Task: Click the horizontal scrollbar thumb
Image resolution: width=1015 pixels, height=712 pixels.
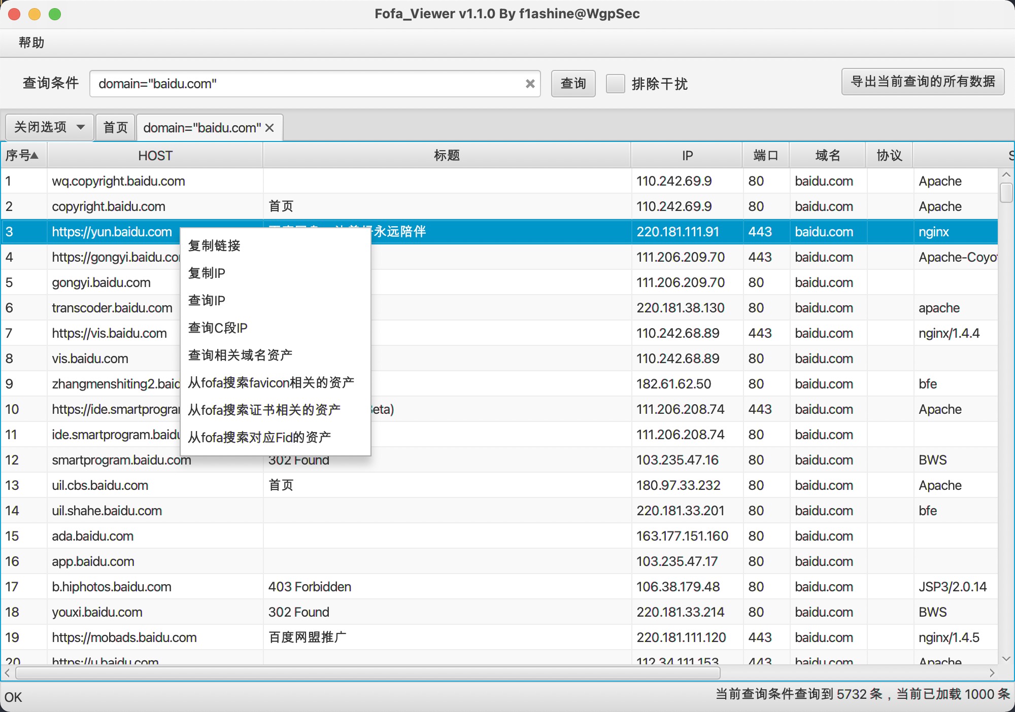Action: point(367,673)
